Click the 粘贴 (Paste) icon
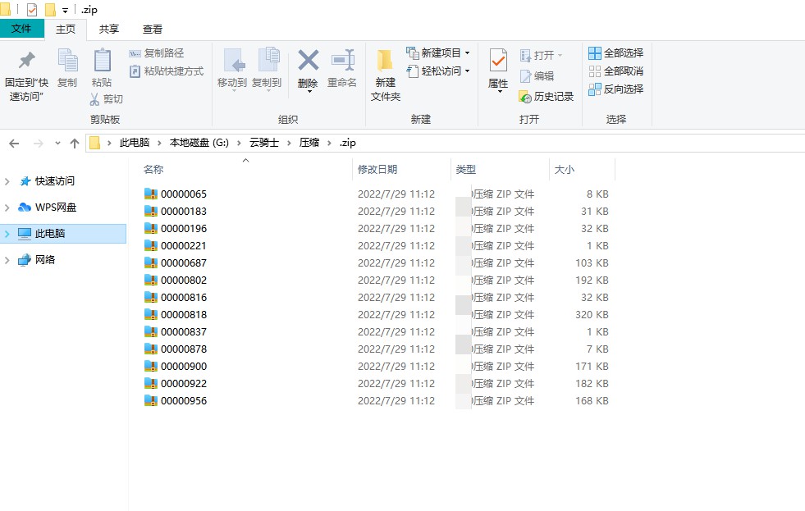The image size is (805, 511). pyautogui.click(x=102, y=71)
